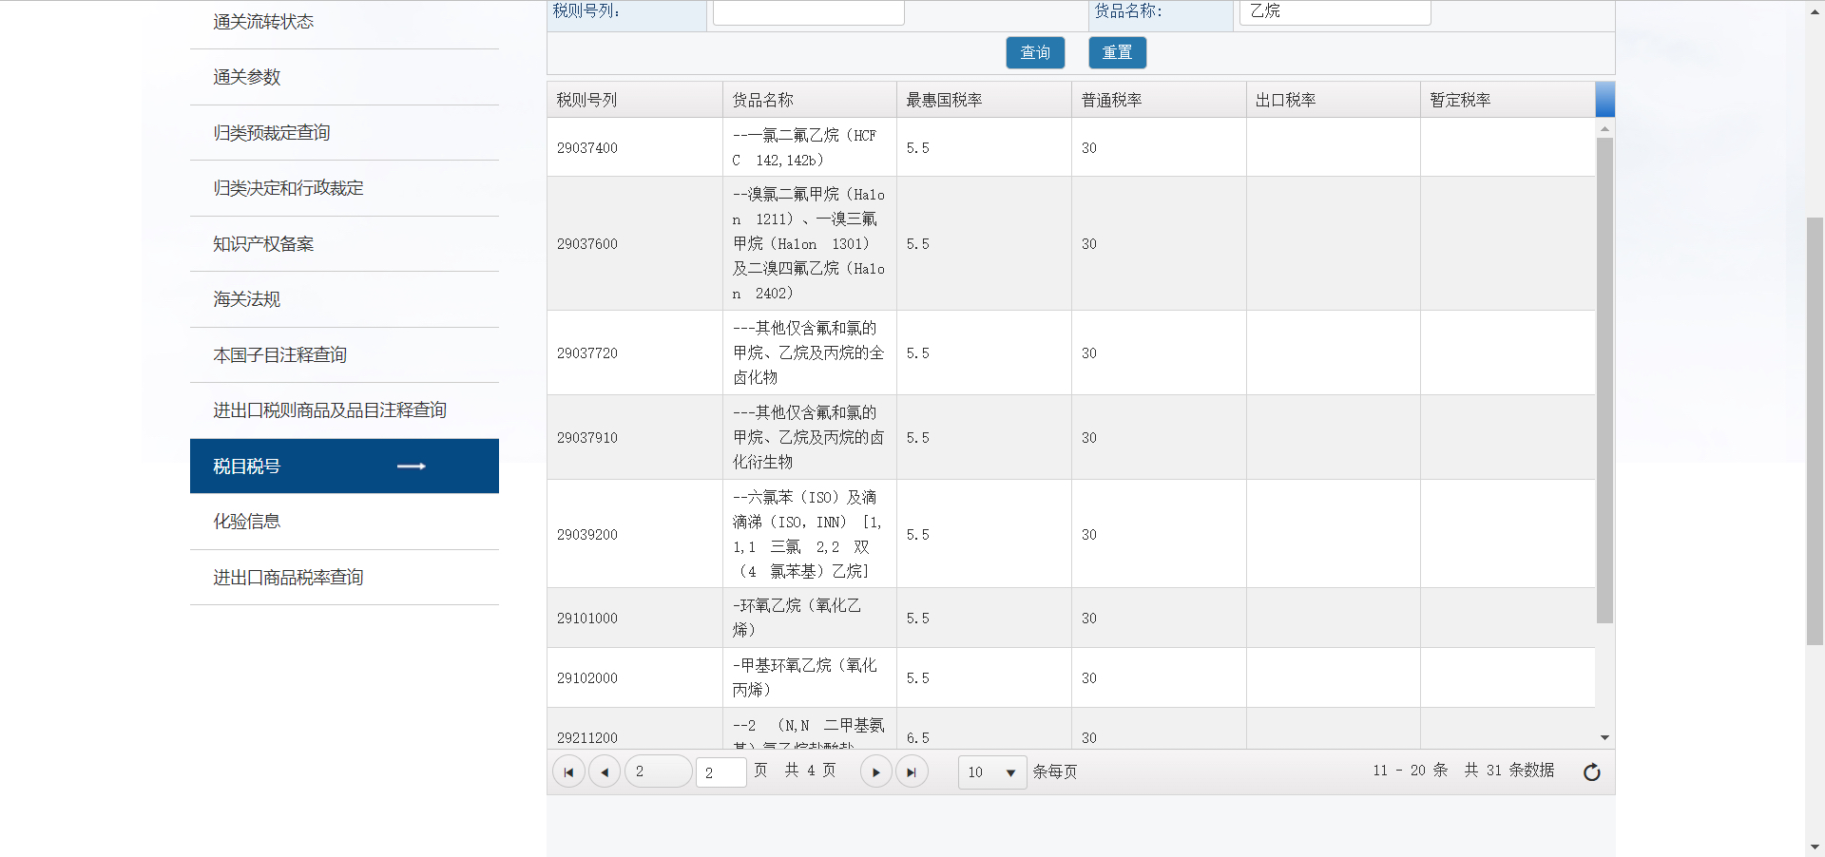Click the 共 31 条数据 record count

pos(1509,771)
